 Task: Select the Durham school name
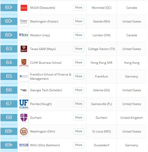(x=36, y=118)
